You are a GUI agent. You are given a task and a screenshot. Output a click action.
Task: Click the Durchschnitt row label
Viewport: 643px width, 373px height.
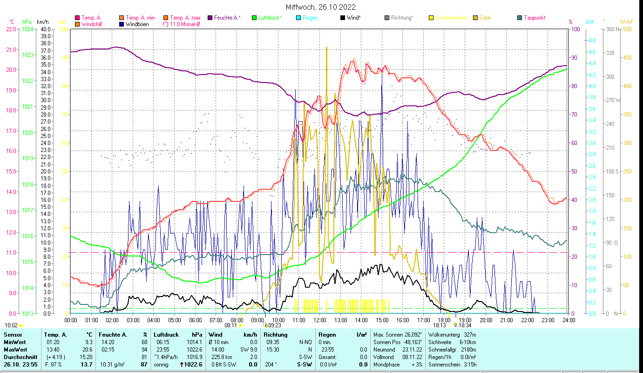(21, 357)
